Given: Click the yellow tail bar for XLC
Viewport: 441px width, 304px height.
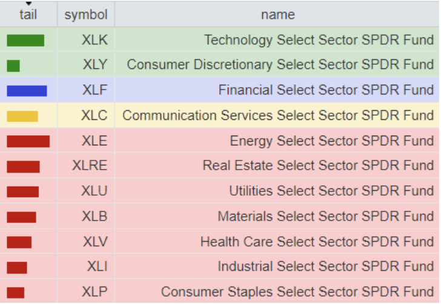Looking at the screenshot, I should tap(22, 116).
